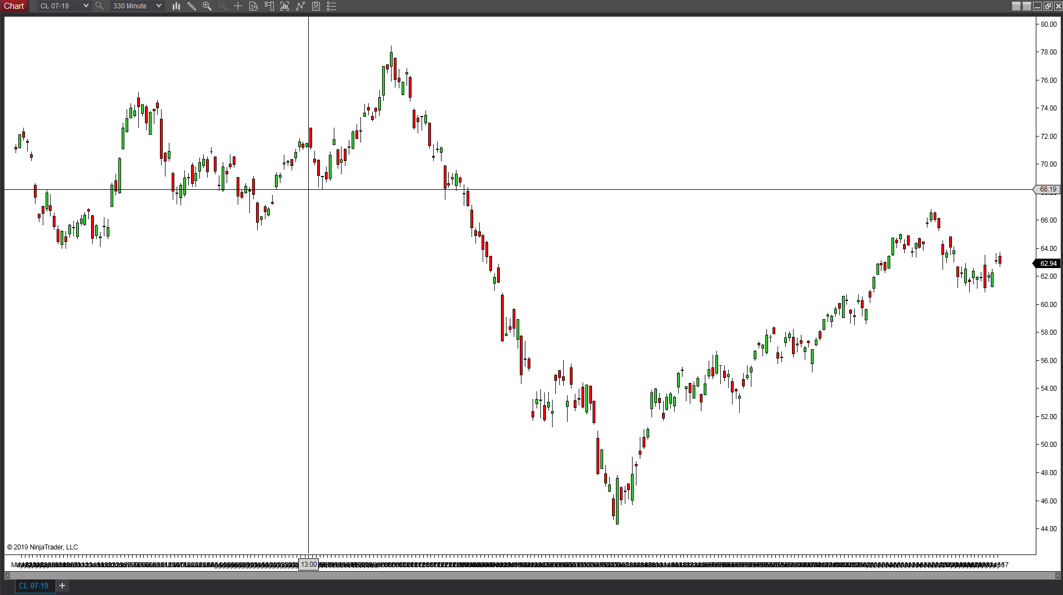Click the zoom in magnifier icon
Viewport: 1063px width, 595px height.
pyautogui.click(x=207, y=6)
